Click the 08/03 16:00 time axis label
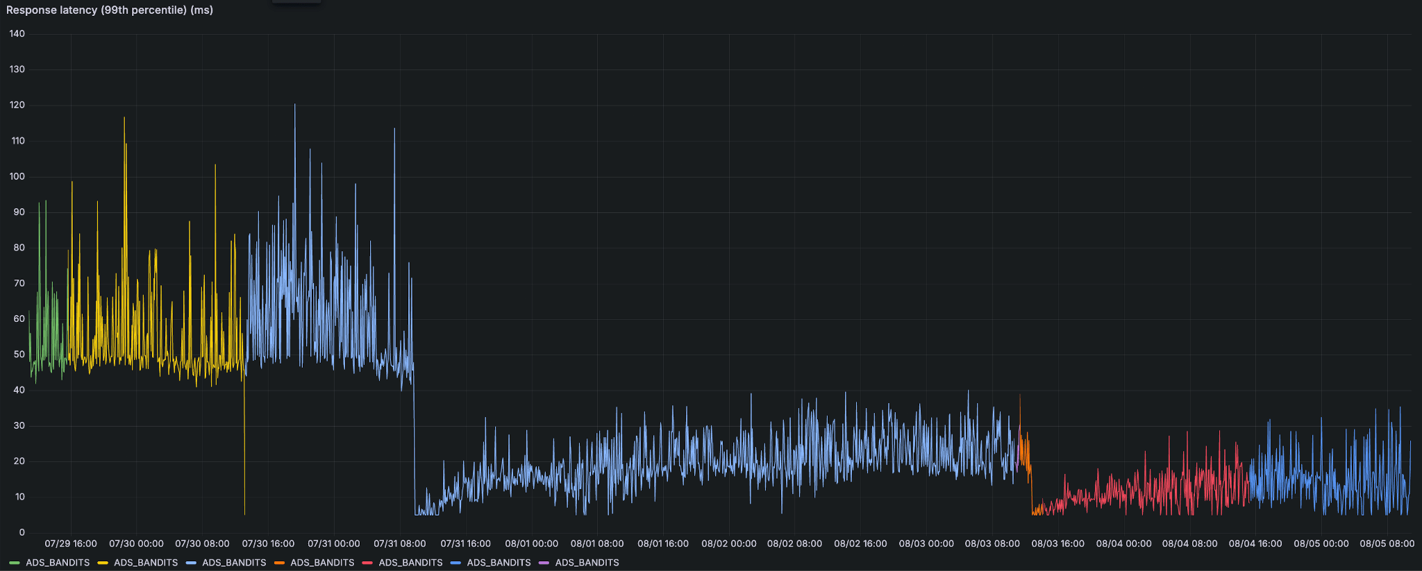 point(1057,544)
